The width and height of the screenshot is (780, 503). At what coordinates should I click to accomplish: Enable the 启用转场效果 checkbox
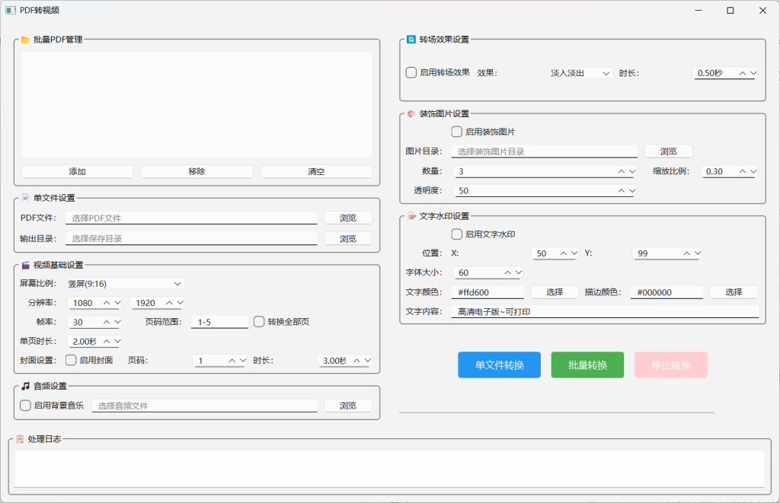click(411, 73)
